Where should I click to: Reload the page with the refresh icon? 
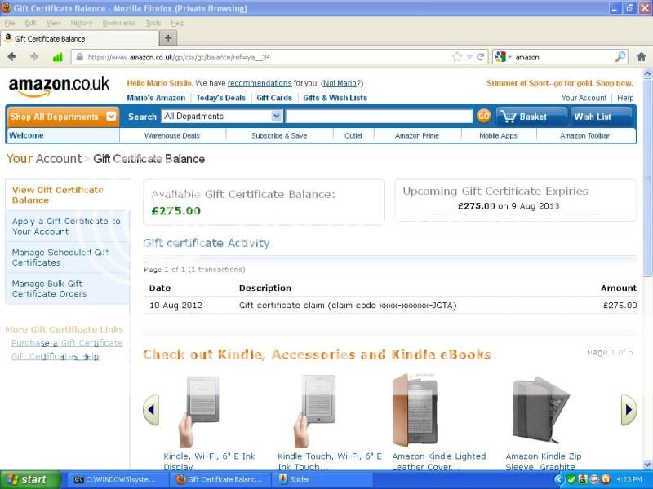pyautogui.click(x=480, y=57)
